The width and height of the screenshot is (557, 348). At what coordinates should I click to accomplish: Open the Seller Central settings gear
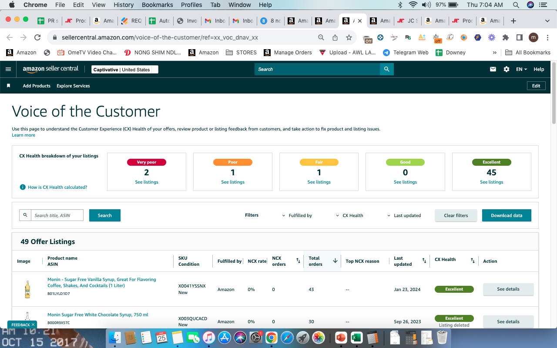coord(507,69)
